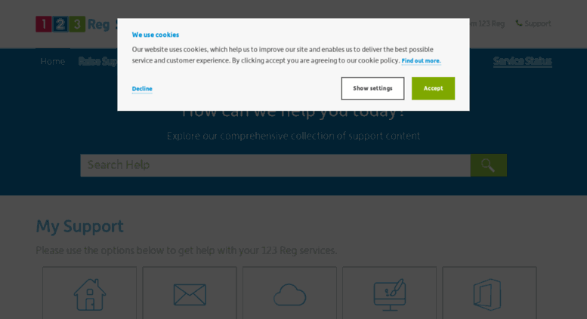
Task: Click the 'We use cookies' title
Action: (156, 35)
